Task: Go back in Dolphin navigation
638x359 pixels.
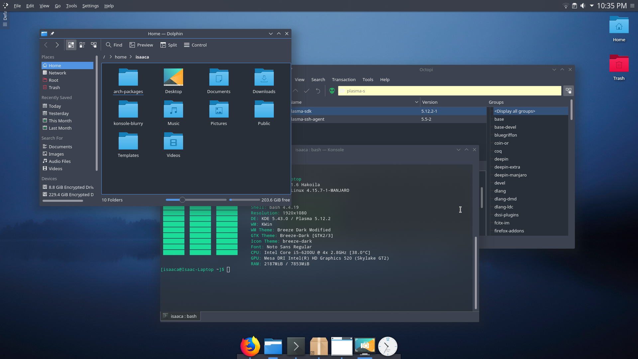Action: (46, 45)
